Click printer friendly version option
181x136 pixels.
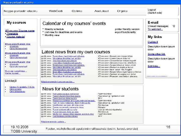(127, 29)
